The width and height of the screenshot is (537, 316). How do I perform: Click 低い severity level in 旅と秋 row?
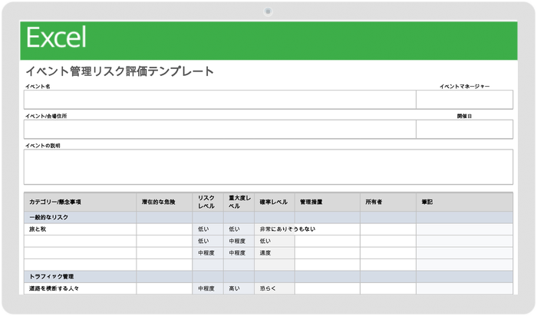point(239,229)
